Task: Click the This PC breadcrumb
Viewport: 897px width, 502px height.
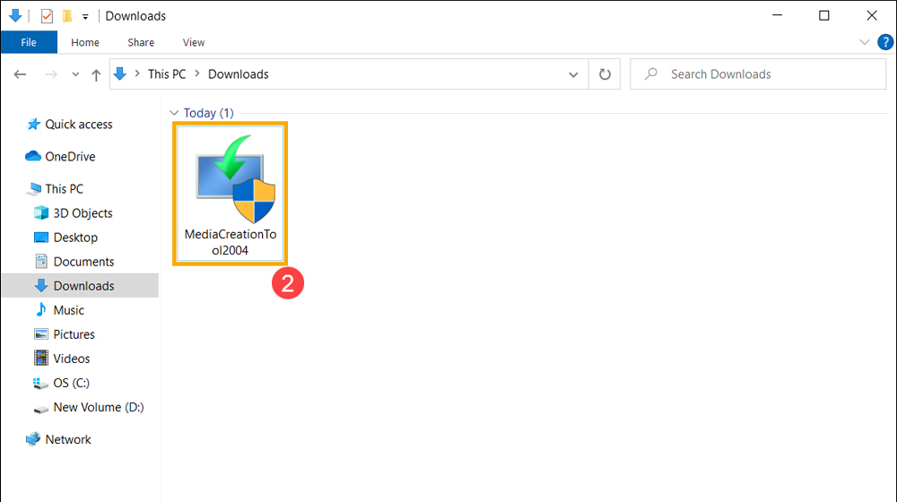Action: pyautogui.click(x=167, y=74)
